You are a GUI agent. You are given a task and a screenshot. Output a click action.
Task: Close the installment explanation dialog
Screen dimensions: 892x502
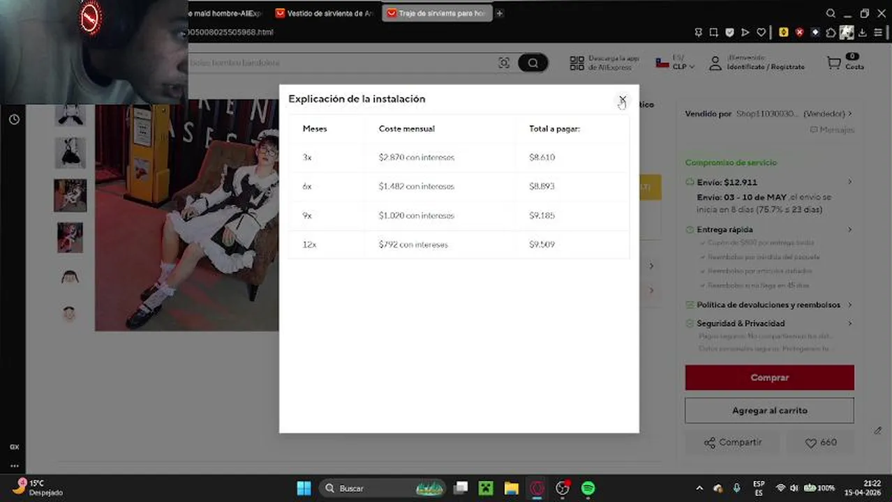pos(623,100)
